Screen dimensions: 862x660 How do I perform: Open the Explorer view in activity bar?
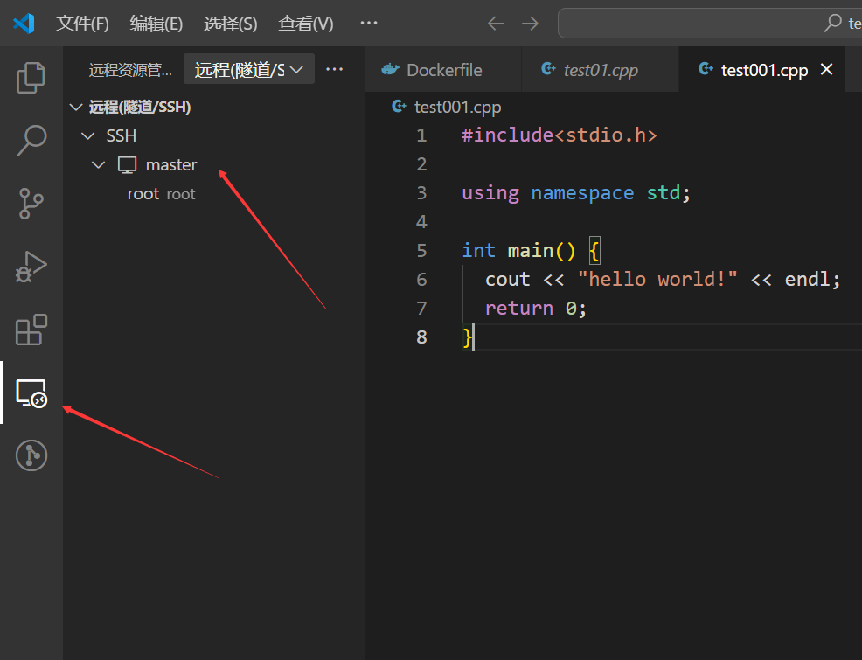(31, 78)
